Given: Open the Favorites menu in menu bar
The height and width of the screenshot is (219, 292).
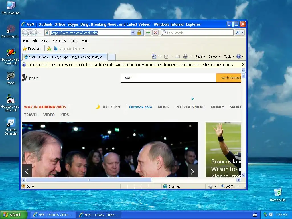Looking at the screenshot, I should [x=59, y=41].
